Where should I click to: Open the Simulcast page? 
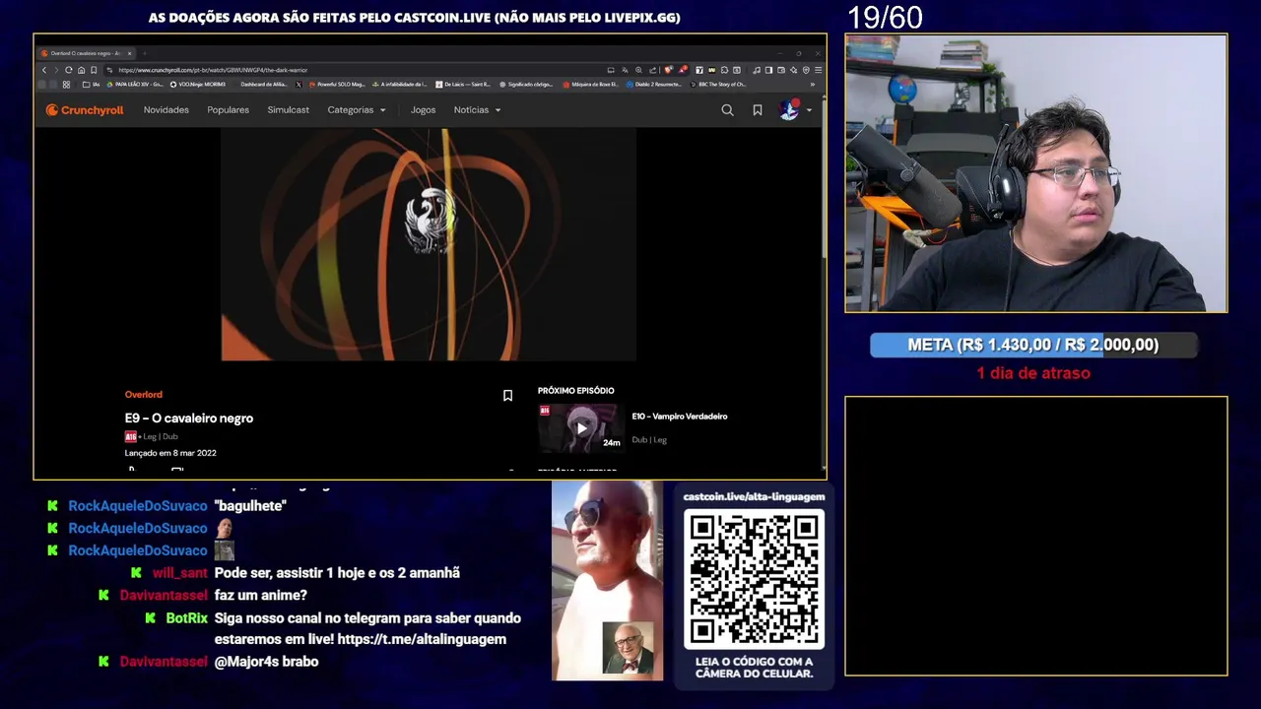(289, 110)
